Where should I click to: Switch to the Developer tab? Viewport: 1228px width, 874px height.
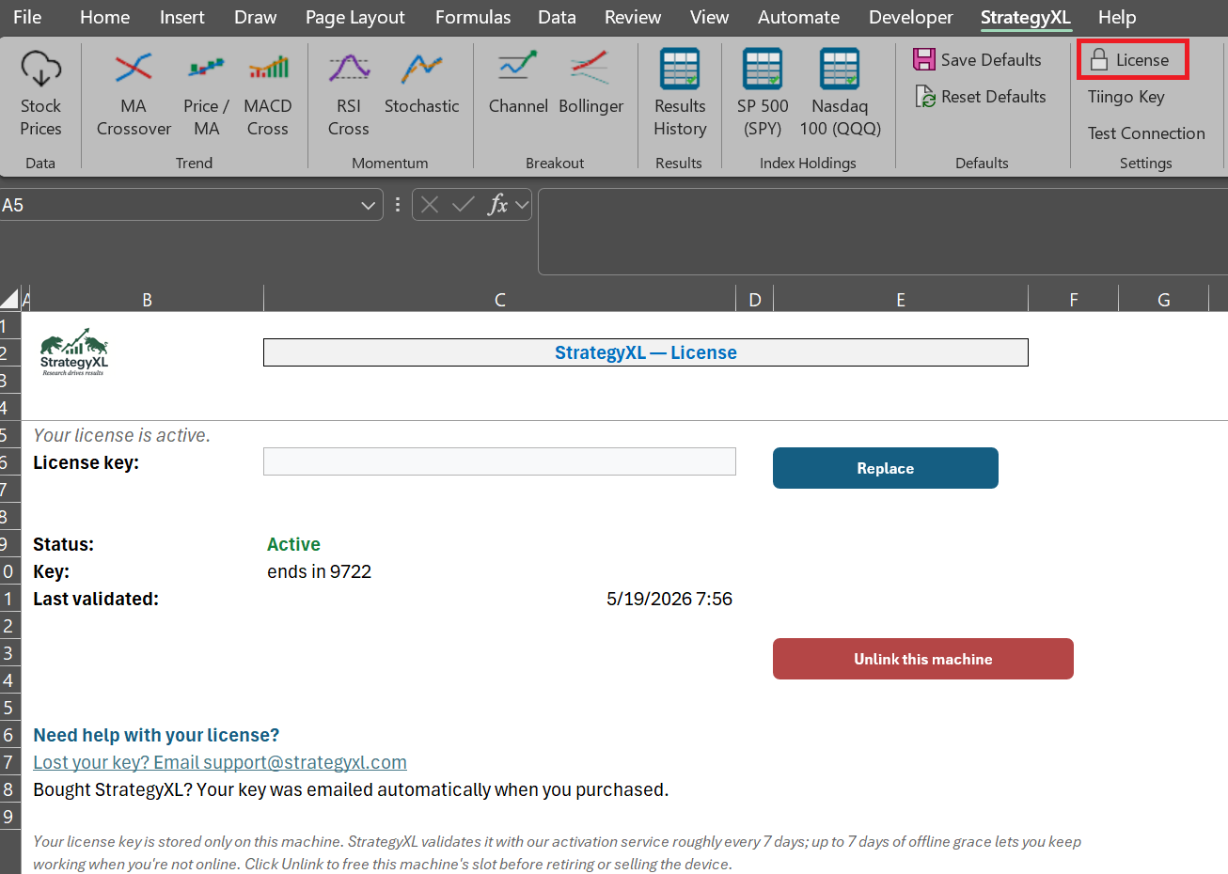pos(910,17)
